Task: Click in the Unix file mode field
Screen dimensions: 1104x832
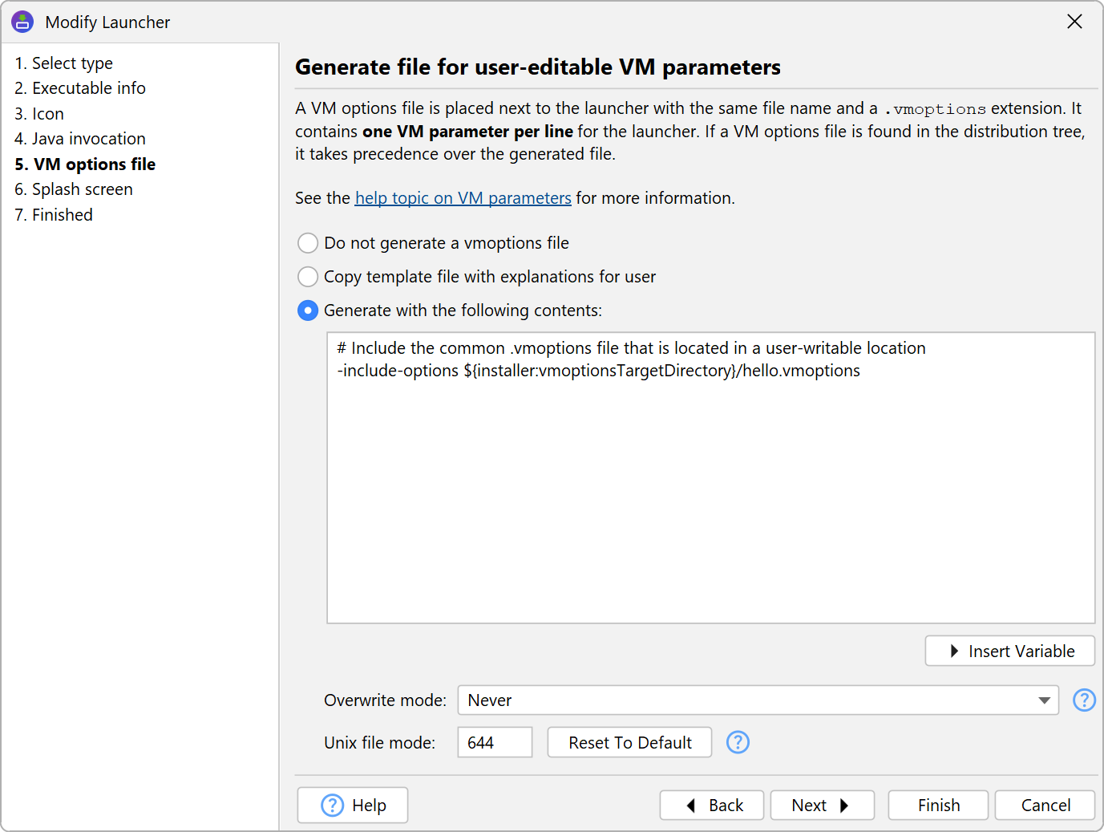Action: pos(494,742)
